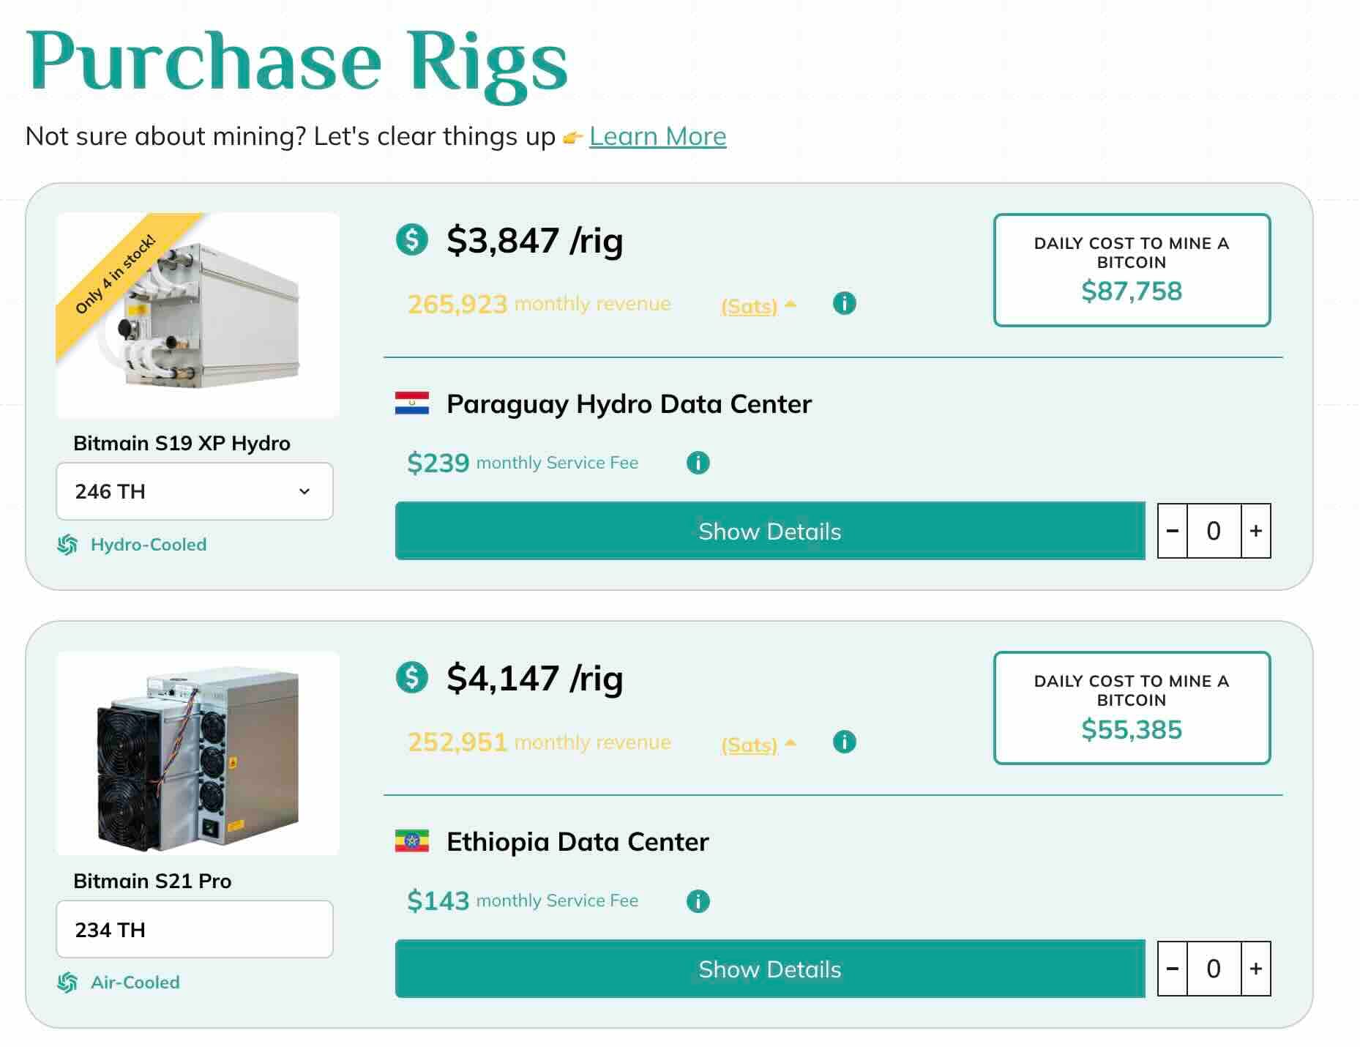
Task: Increase Bitmain S21 Pro quantity
Action: pos(1256,969)
